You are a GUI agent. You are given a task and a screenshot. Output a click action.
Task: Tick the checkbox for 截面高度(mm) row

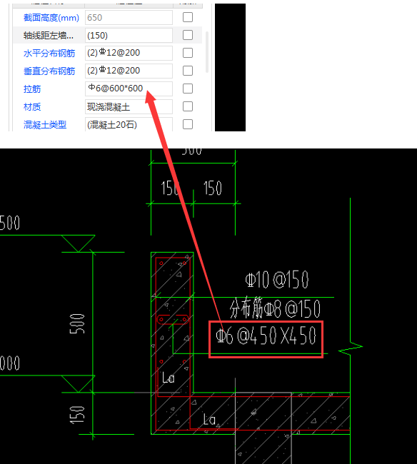tap(188, 17)
